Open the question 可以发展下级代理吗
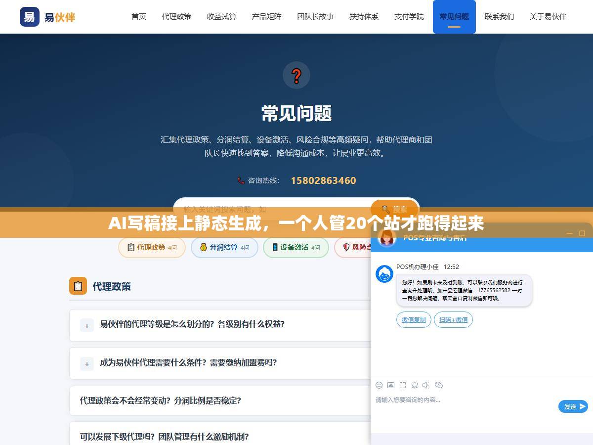Screen dimensions: 593x445 [x=165, y=437]
